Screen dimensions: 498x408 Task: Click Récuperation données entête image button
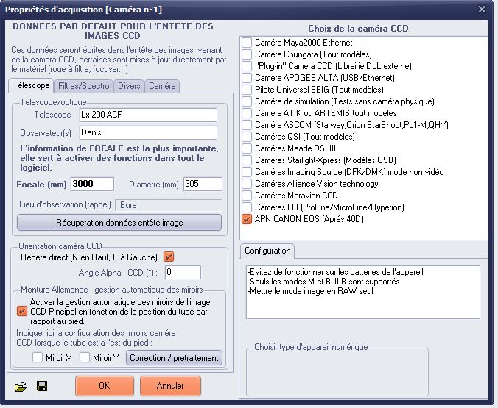click(119, 223)
